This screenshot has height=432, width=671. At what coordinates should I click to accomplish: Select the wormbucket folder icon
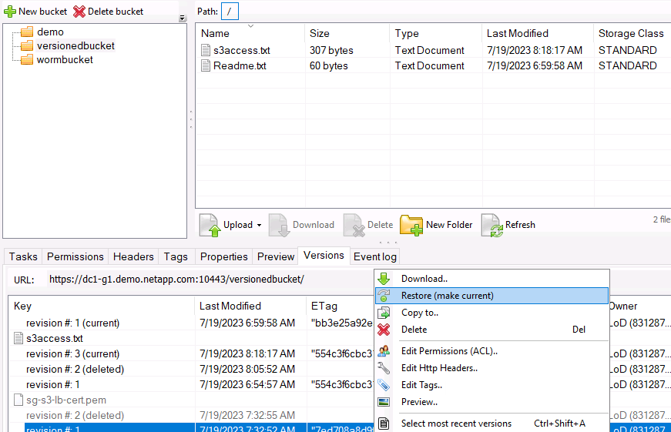26,59
